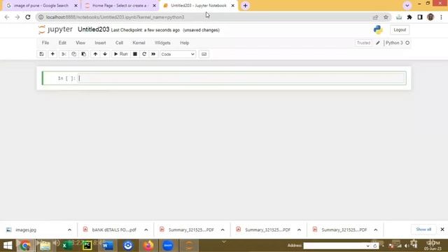
Task: Open the Help menu
Action: point(185,43)
